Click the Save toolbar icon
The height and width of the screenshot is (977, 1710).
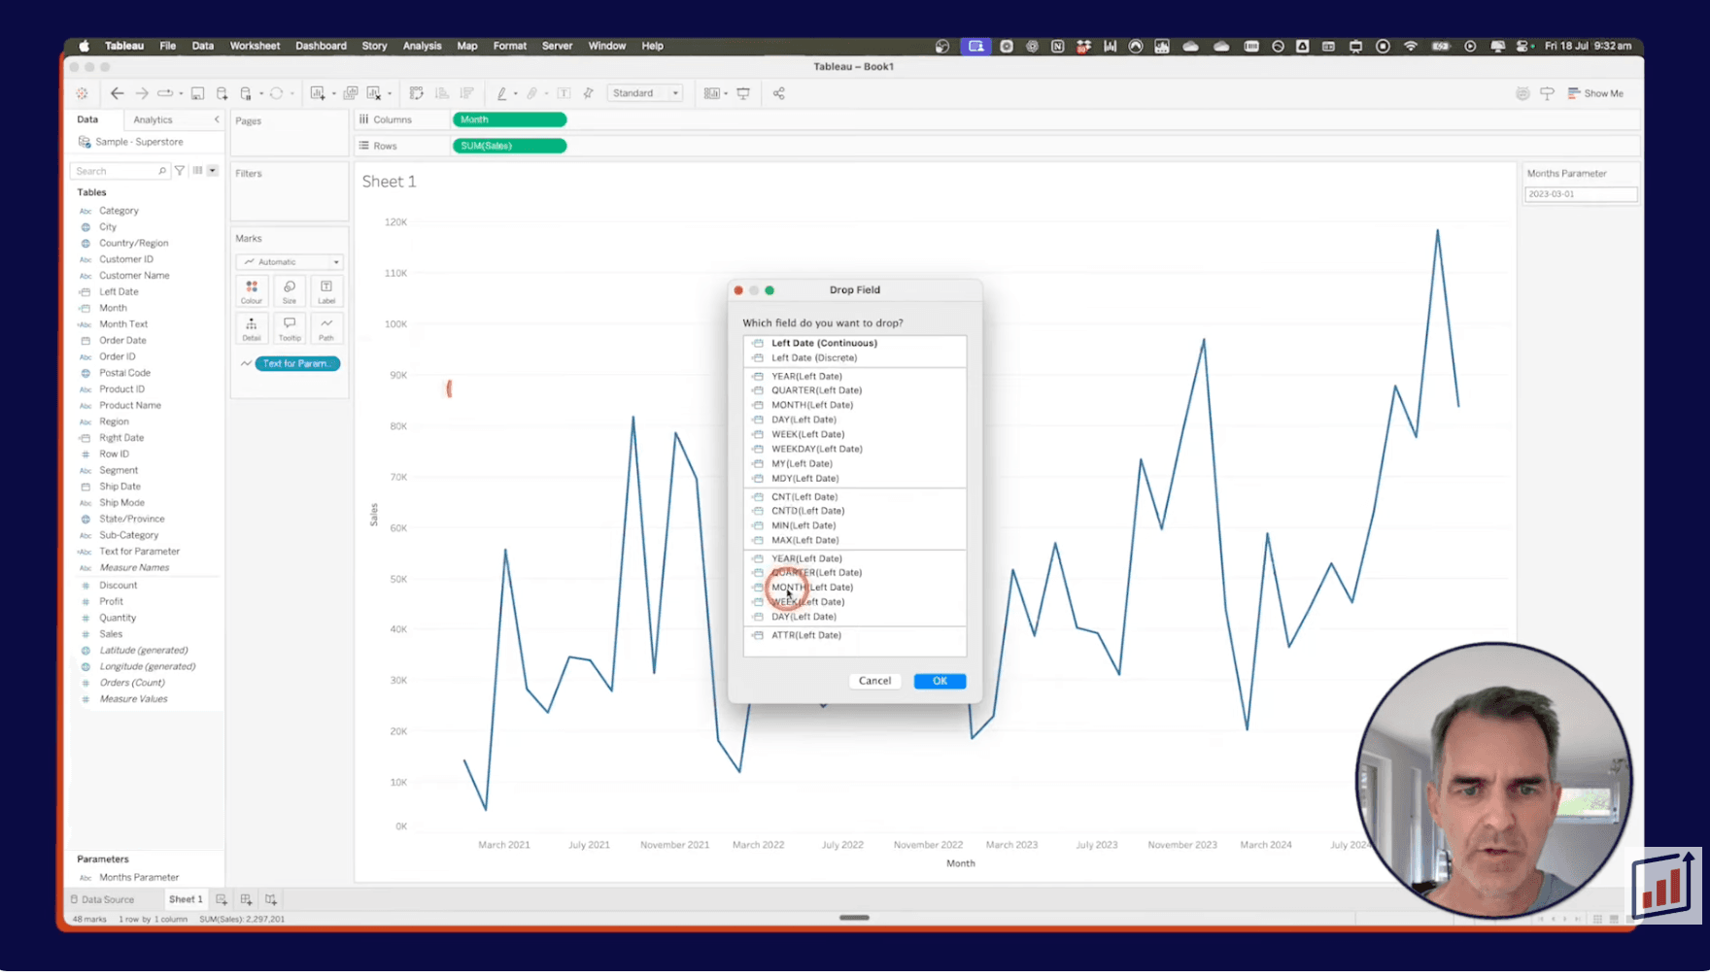click(197, 93)
